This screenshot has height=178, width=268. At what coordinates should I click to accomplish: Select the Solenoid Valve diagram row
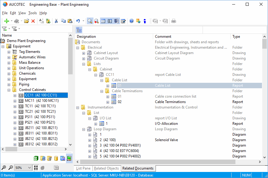click(x=166, y=140)
